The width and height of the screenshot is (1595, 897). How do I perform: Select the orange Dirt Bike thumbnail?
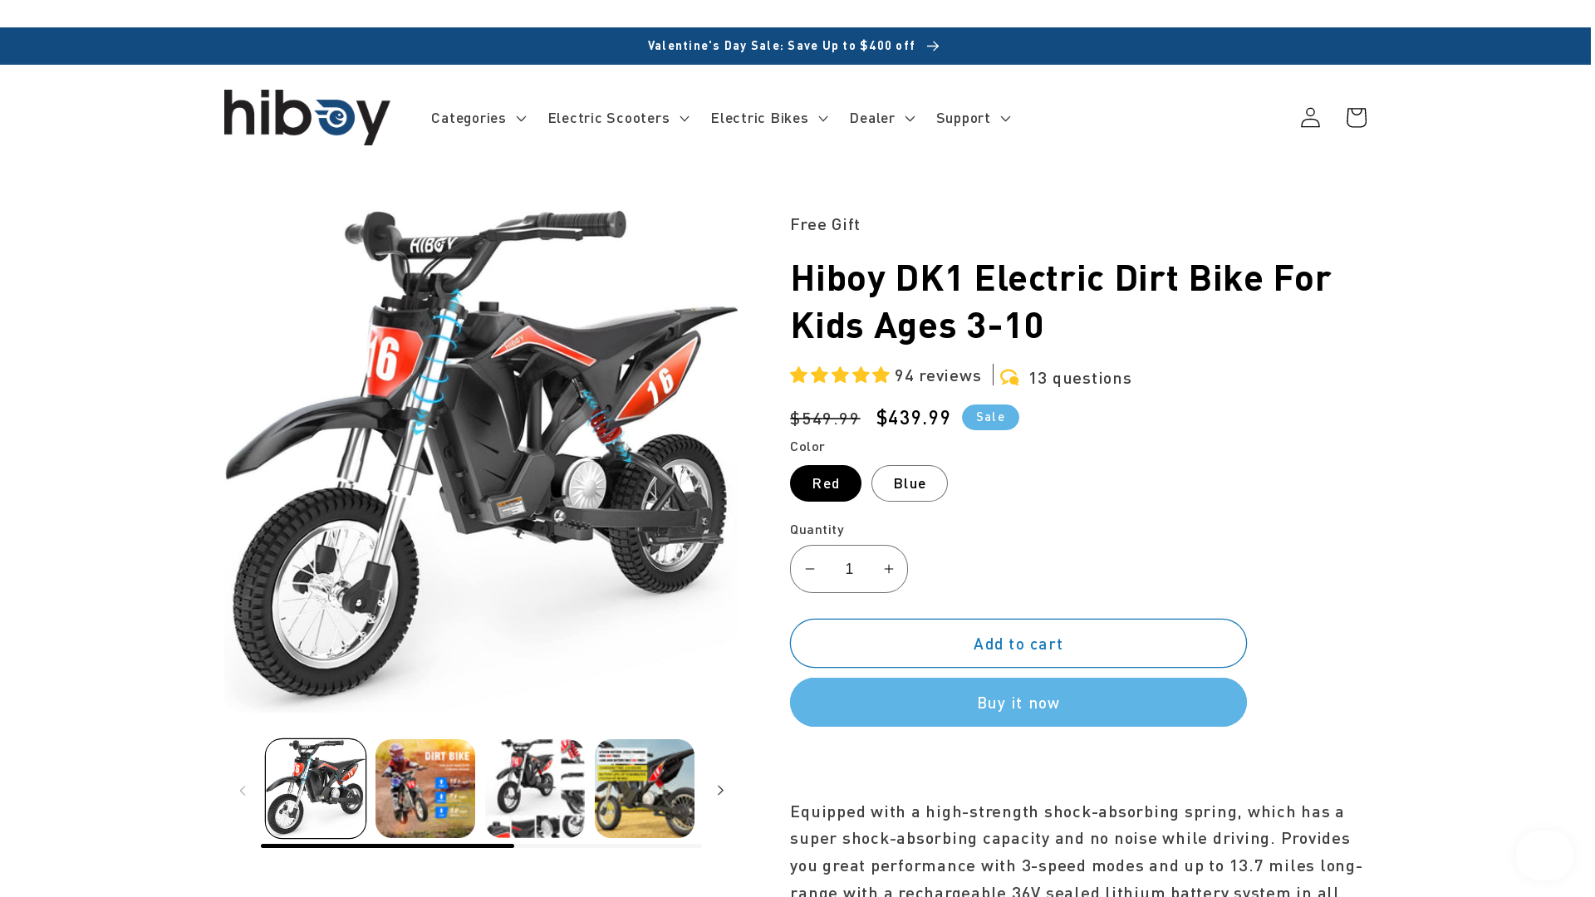point(425,788)
